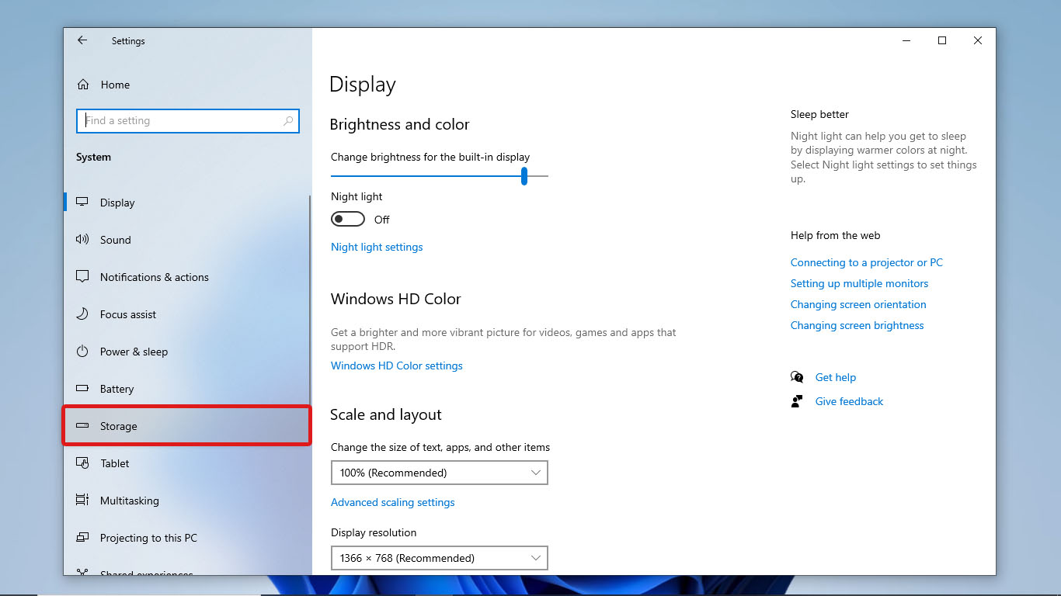Click the Projecting to this PC icon

(x=82, y=537)
